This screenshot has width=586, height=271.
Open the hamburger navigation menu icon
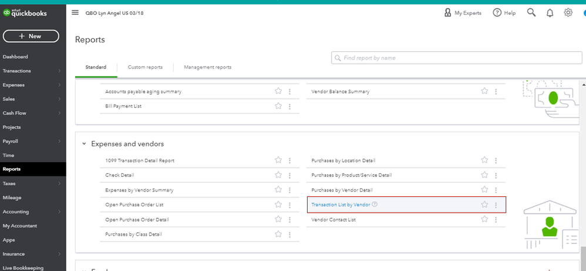(x=75, y=12)
